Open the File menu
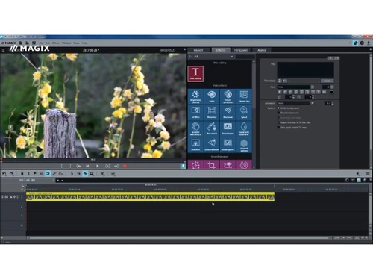The width and height of the screenshot is (373, 280). tap(42, 43)
